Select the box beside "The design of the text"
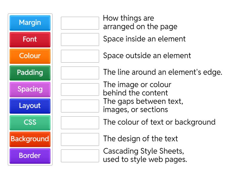This screenshot has width=239, height=179. (80, 139)
